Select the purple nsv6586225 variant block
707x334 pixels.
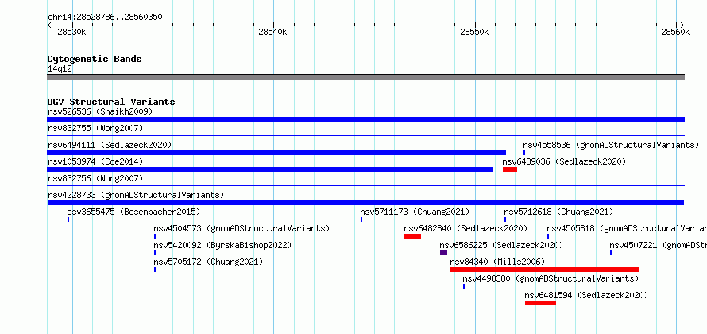tap(444, 253)
